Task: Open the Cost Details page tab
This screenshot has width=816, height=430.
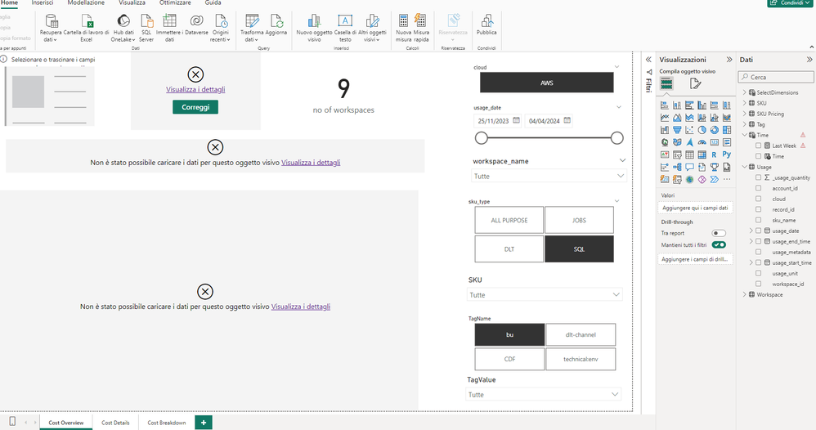Action: 115,423
